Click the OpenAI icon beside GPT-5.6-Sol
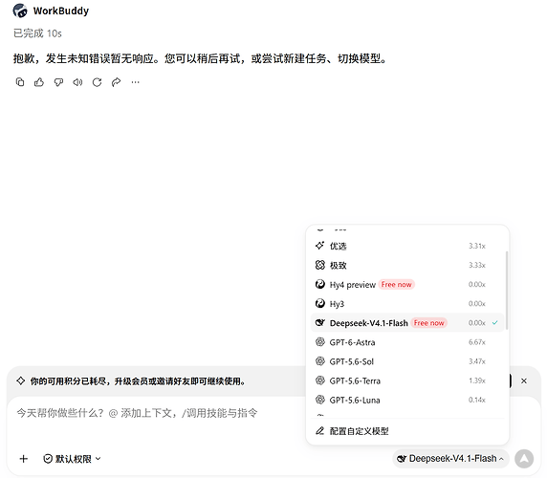547x478 pixels. click(x=320, y=361)
